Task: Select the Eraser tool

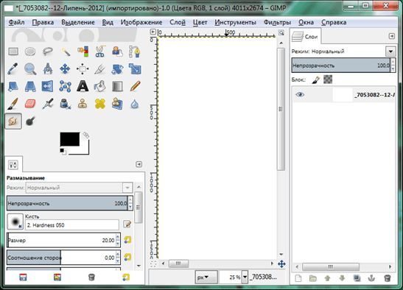Action: 30,104
